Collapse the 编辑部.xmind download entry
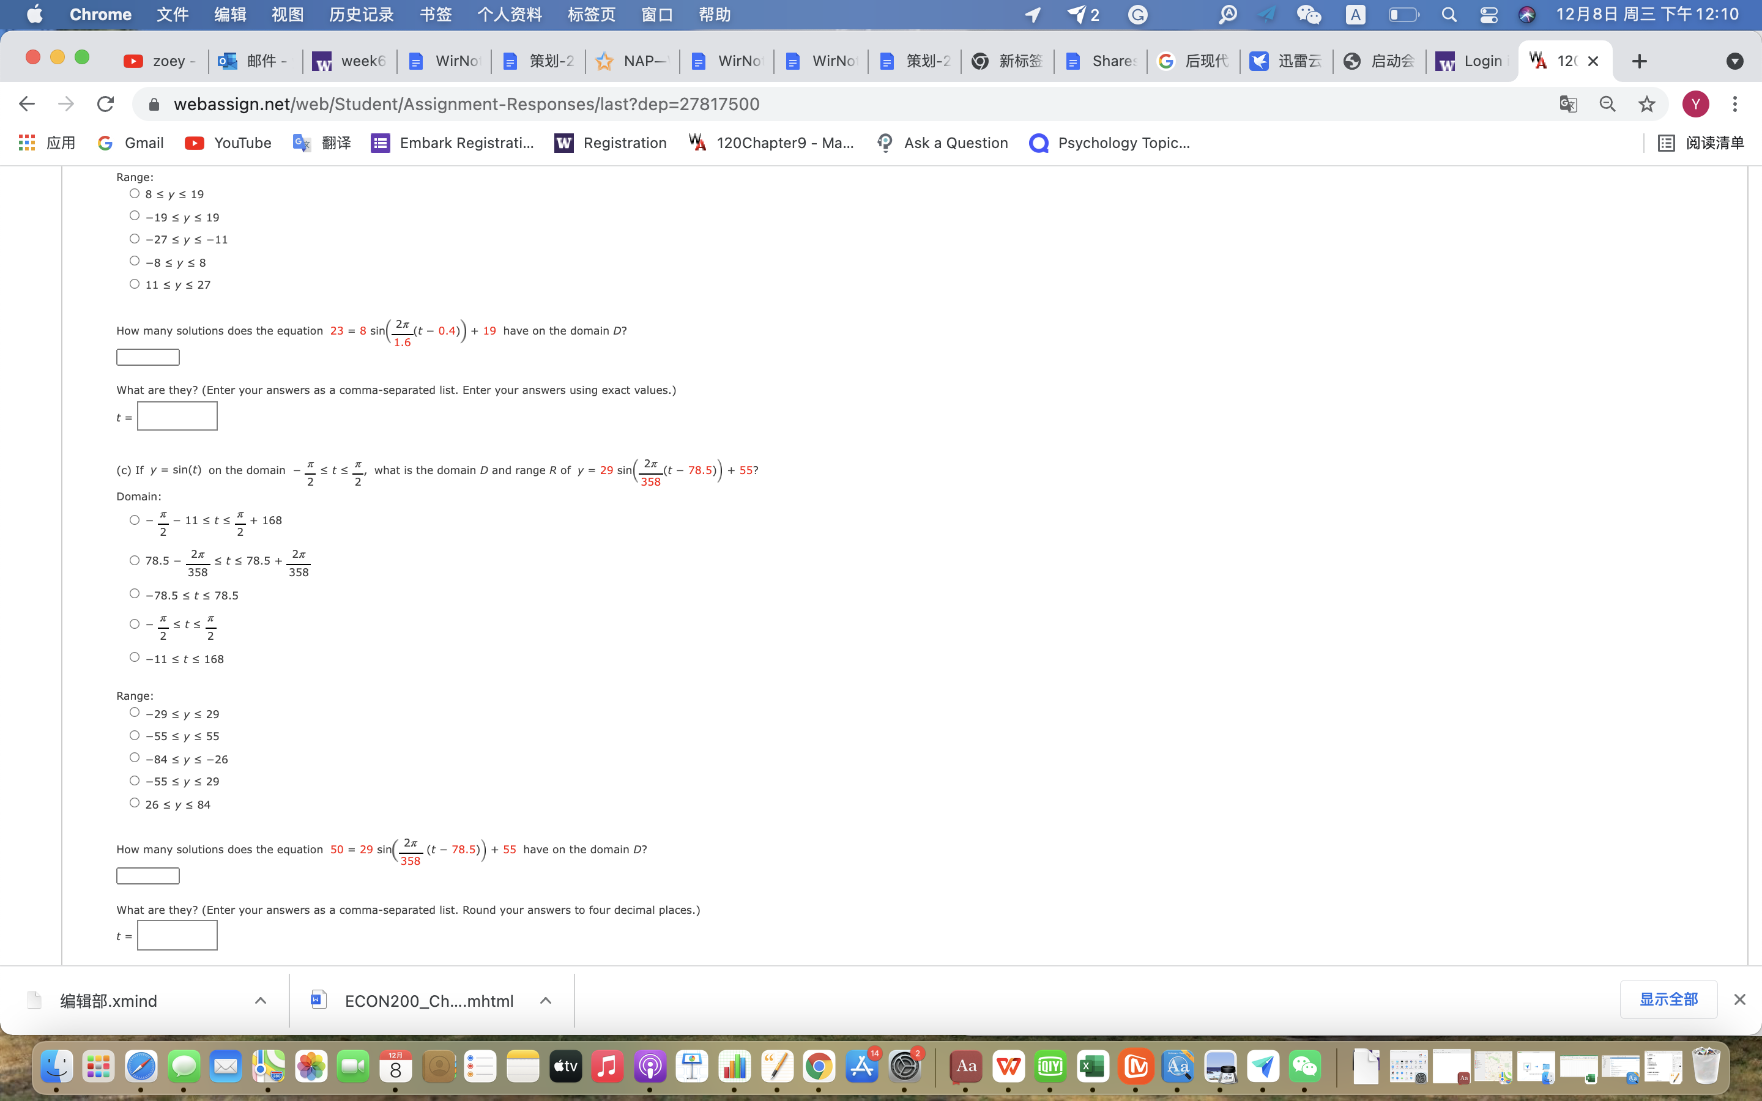1762x1101 pixels. [260, 1000]
